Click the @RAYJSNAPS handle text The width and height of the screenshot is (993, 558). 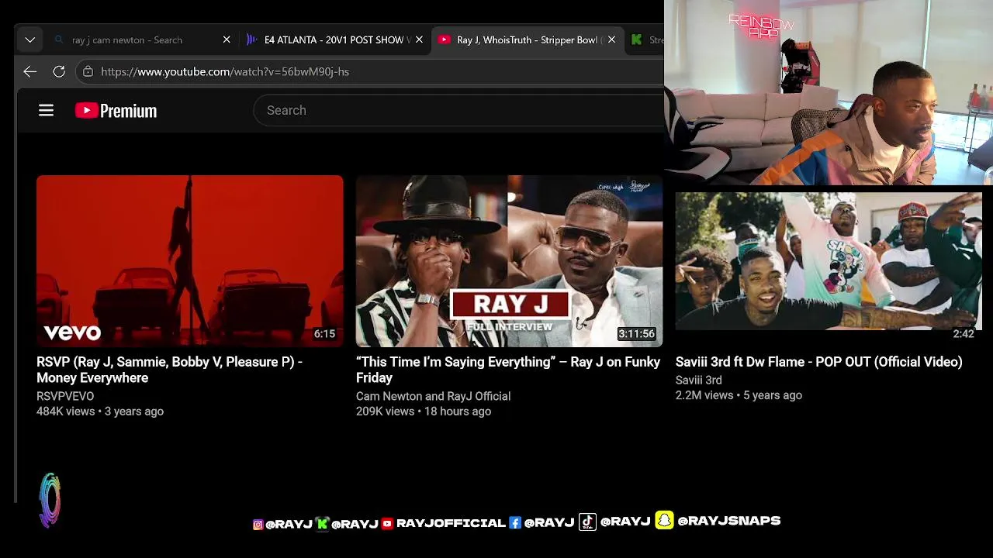729,521
